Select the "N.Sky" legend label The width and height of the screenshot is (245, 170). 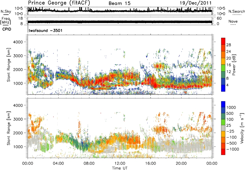pos(6,11)
